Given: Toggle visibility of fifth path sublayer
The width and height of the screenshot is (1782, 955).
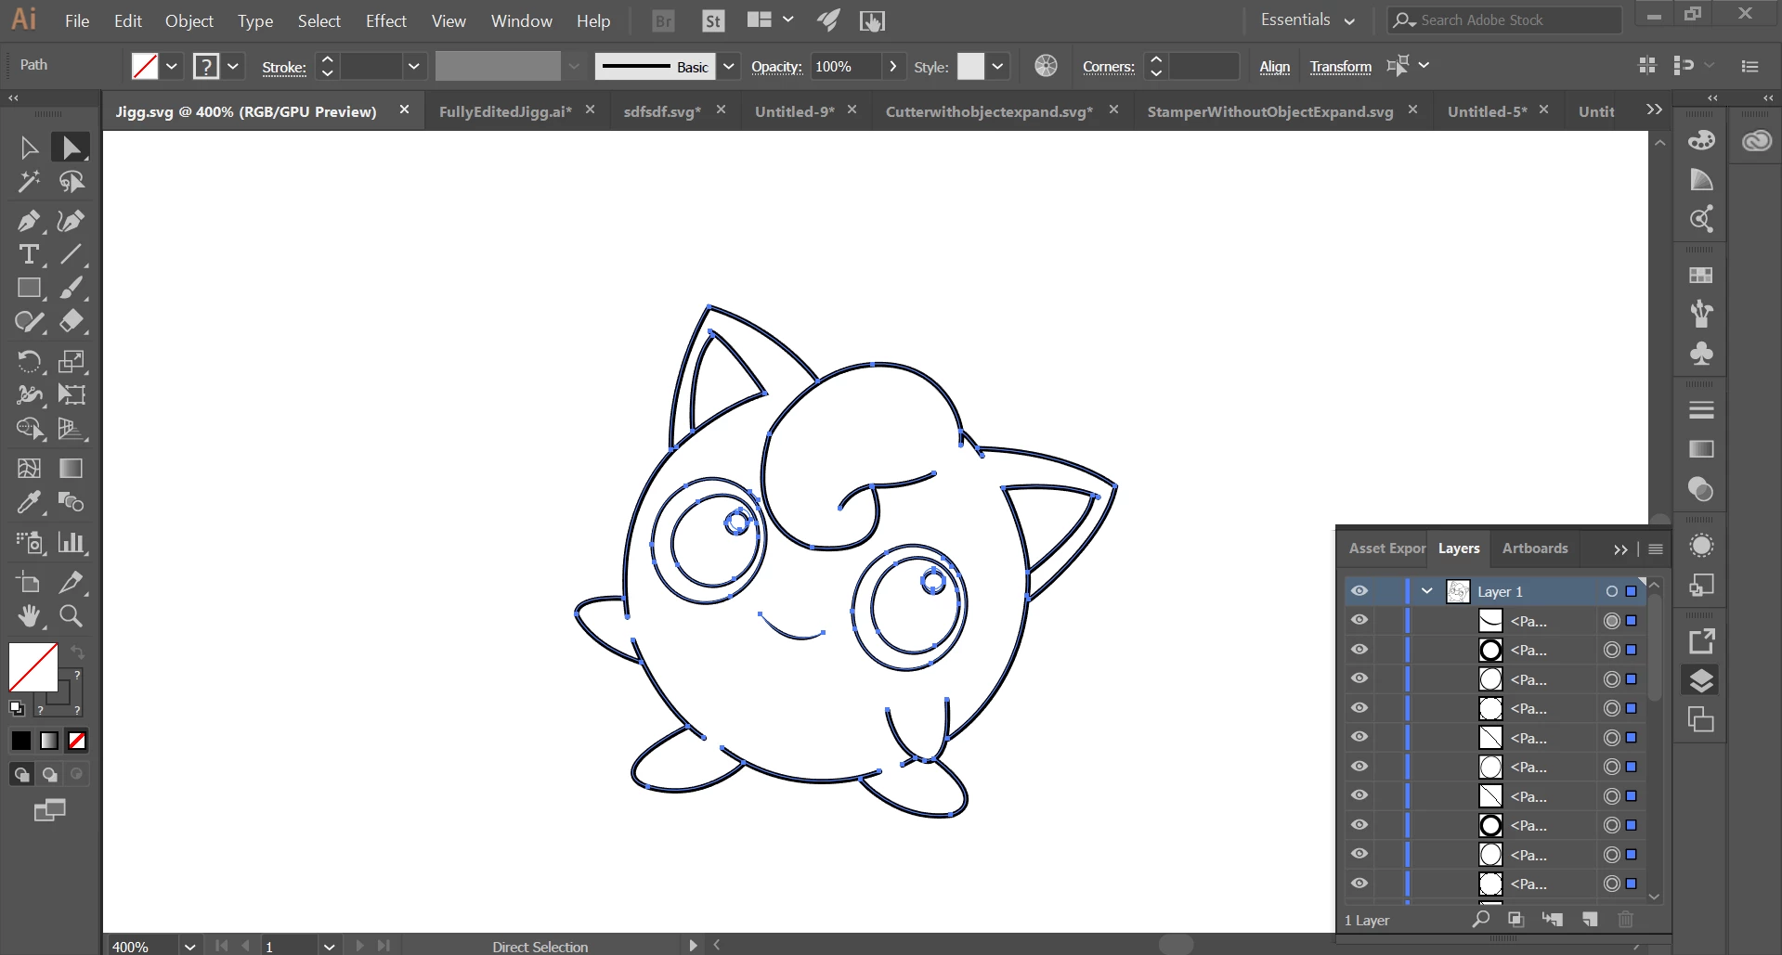Looking at the screenshot, I should [x=1359, y=737].
